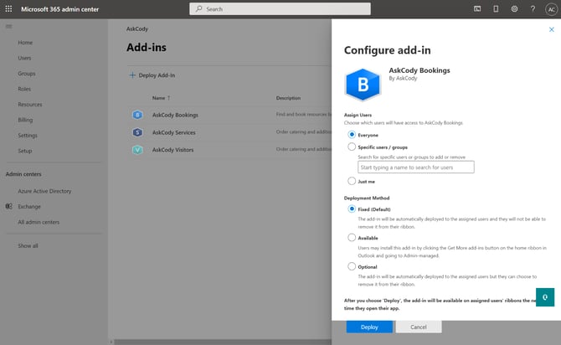Open the Cloud Shell icon in the header
Image resolution: width=561 pixels, height=345 pixels.
click(477, 8)
